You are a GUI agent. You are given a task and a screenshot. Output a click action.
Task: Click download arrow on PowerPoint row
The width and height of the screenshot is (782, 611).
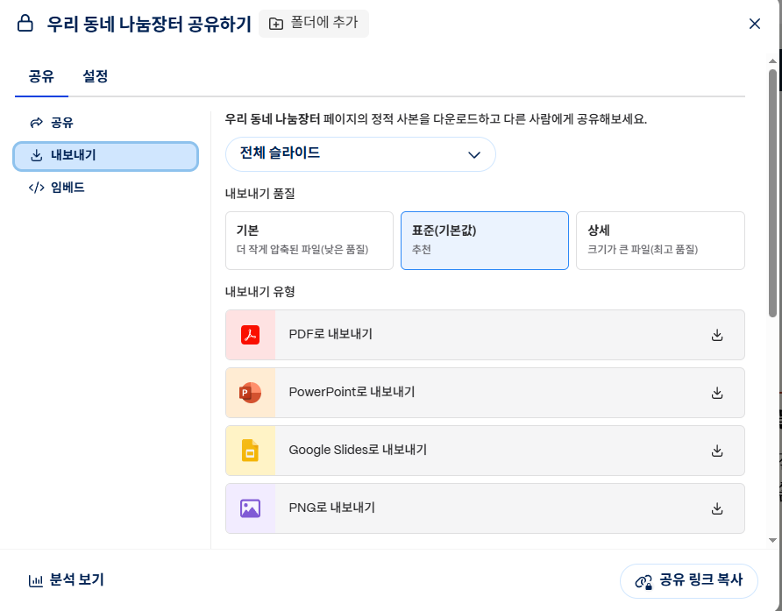point(717,393)
